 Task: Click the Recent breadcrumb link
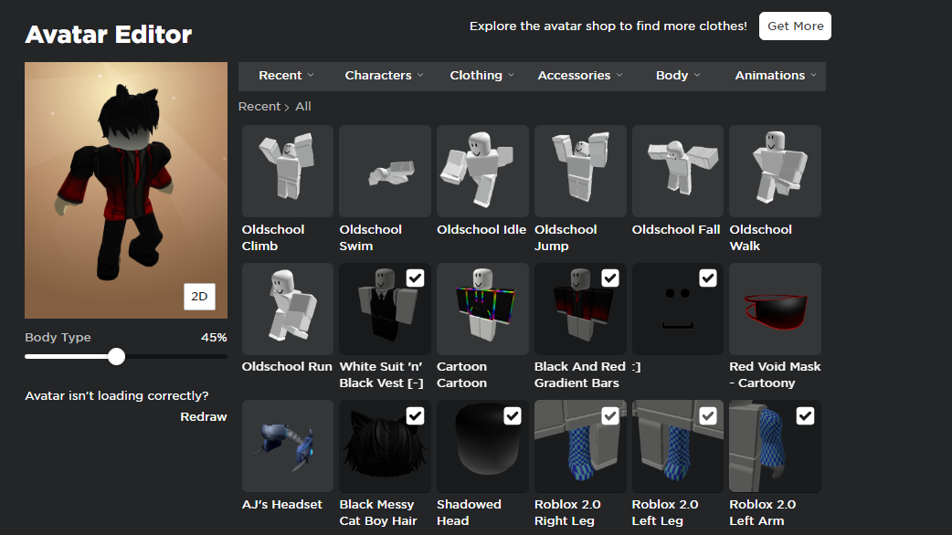click(x=259, y=107)
